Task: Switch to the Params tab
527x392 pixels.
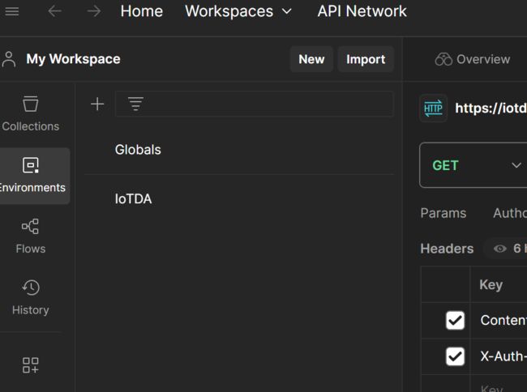Action: click(x=443, y=213)
